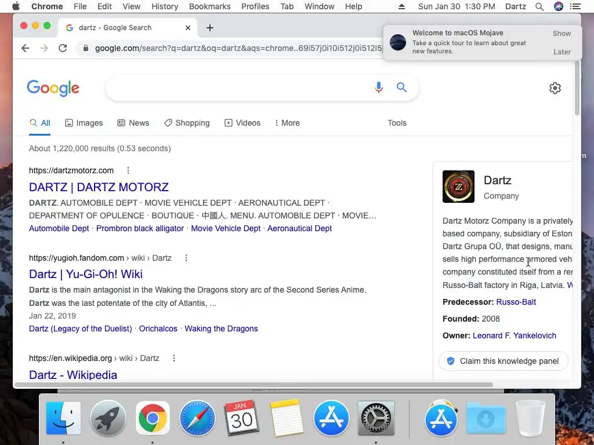The image size is (594, 445).
Task: Open the Apple menu
Action: point(16,6)
